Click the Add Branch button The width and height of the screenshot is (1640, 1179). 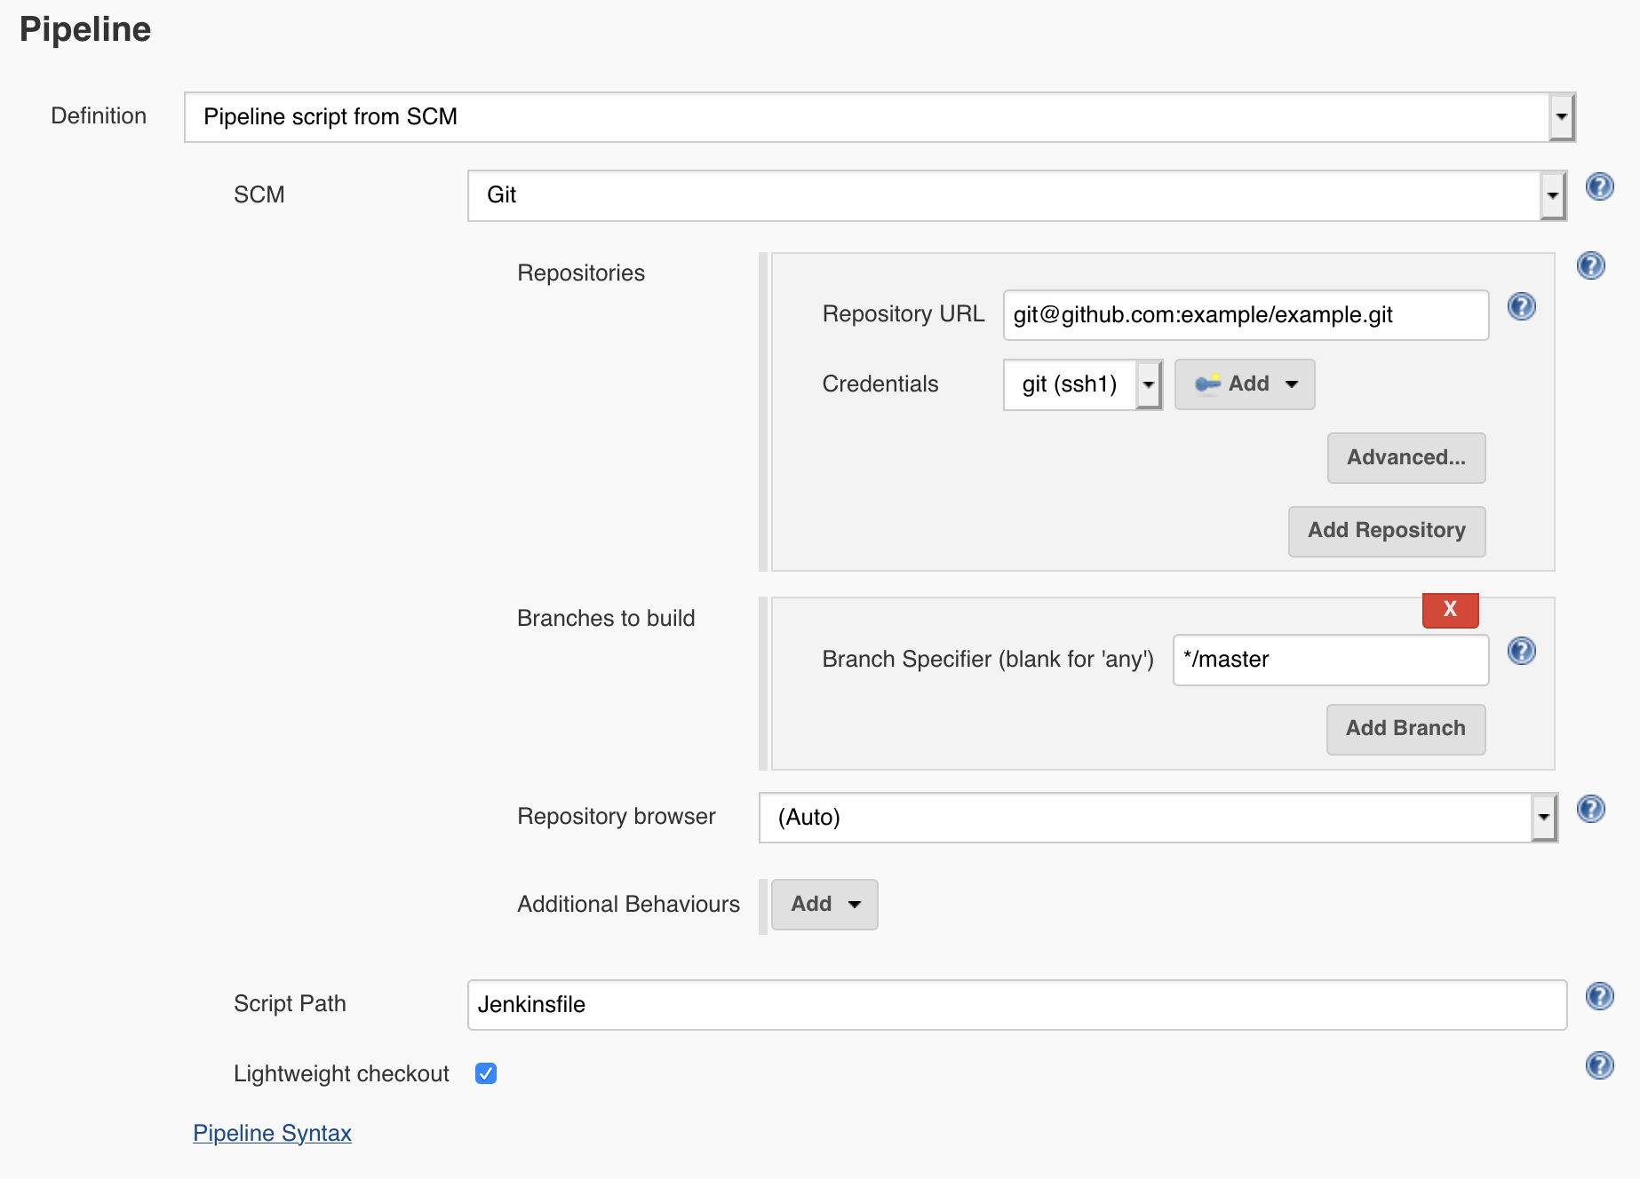click(1405, 728)
